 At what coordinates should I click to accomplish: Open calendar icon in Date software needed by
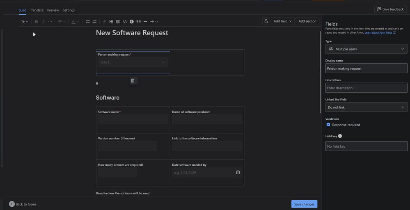[x=238, y=172]
